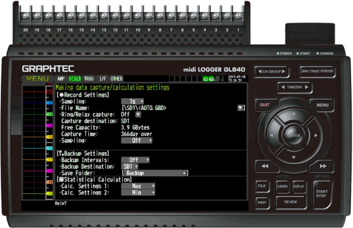Click the NAVI key
The width and height of the screenshot is (353, 228).
[262, 202]
